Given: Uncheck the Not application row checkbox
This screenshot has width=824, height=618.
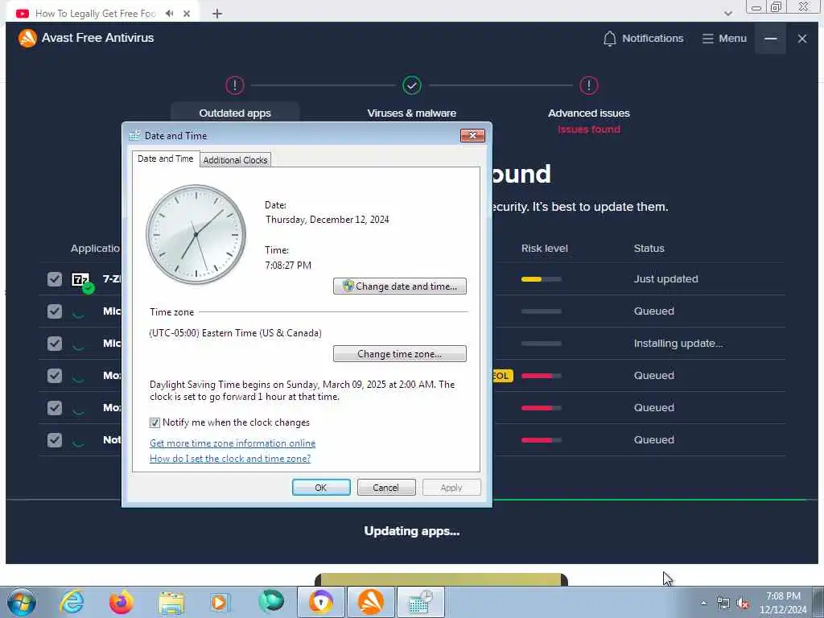Looking at the screenshot, I should [x=55, y=440].
